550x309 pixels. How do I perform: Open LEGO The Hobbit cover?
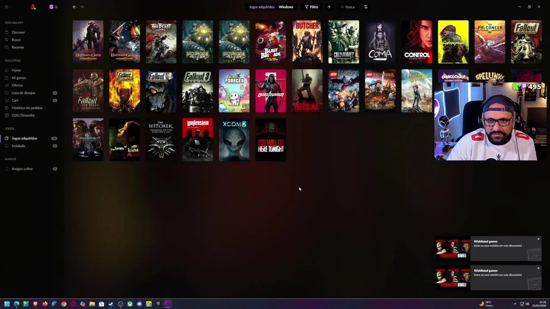344,91
